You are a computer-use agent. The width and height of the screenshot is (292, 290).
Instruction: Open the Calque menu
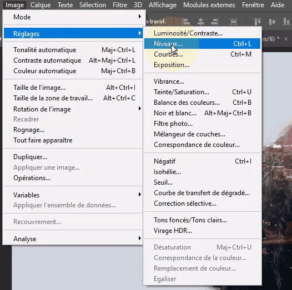click(41, 5)
